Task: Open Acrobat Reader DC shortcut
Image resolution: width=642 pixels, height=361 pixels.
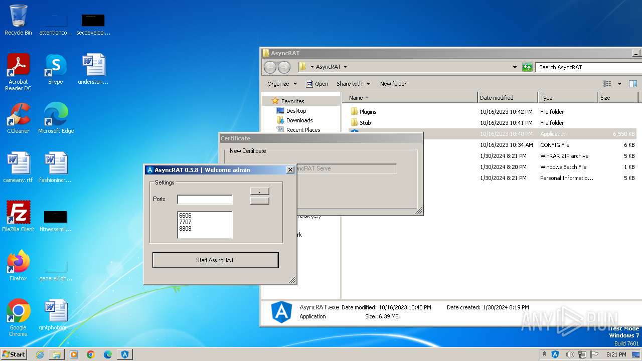Action: click(x=18, y=72)
